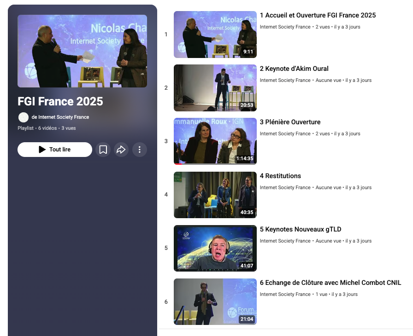Click the '4 Restitutions' video title

coord(280,176)
